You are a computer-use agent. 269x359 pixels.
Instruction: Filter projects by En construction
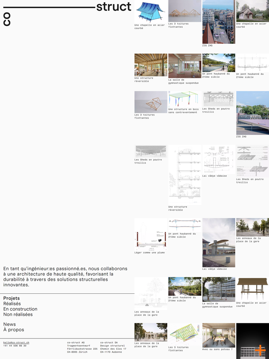coord(20,309)
